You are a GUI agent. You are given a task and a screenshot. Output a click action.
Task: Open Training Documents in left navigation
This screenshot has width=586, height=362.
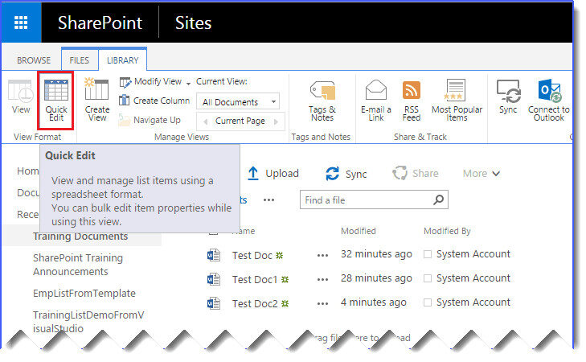80,237
